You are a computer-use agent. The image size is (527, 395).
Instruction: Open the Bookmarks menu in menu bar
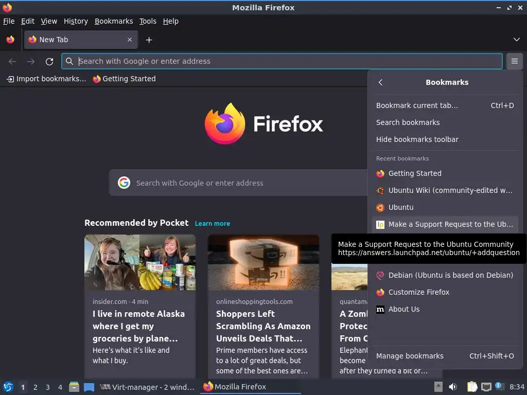pos(114,21)
